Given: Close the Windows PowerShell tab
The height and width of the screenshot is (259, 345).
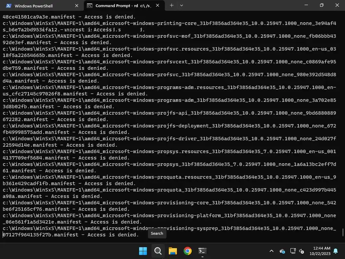Looking at the screenshot, I should [x=76, y=6].
